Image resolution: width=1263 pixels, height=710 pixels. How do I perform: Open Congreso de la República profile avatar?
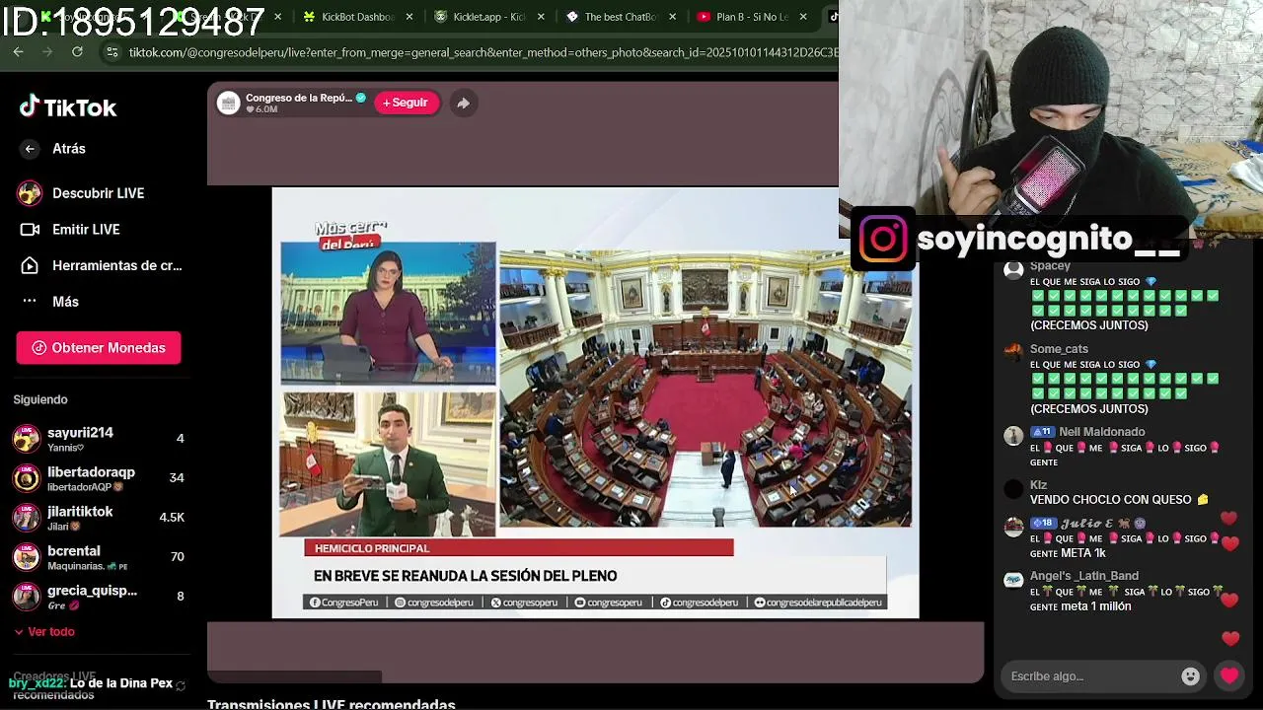pos(228,103)
